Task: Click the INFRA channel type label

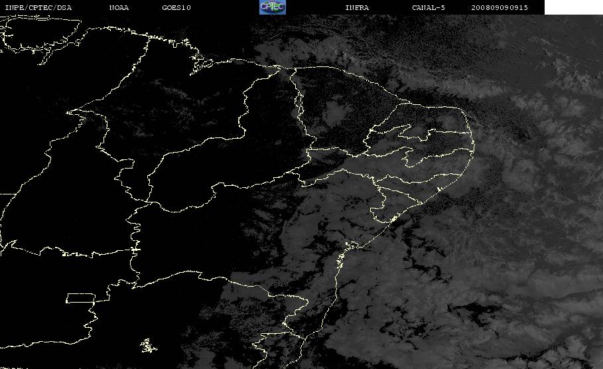Action: click(x=357, y=7)
